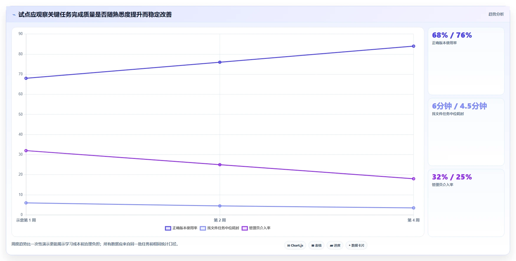Click the trend icon beside the chart title
This screenshot has height=261, width=516.
(14, 15)
